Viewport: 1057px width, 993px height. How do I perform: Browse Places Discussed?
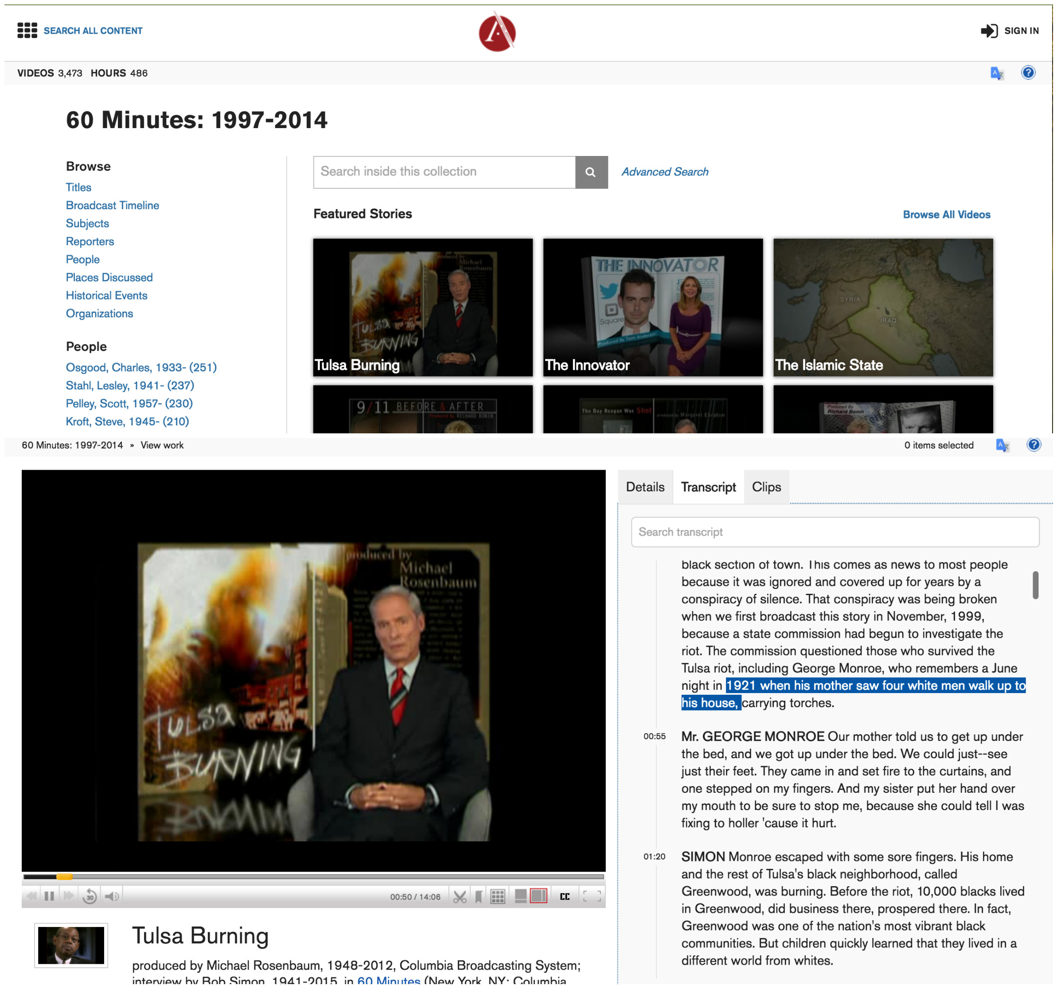109,278
